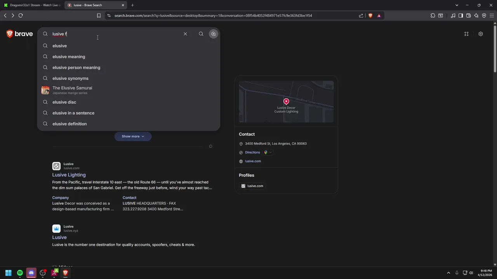Open search filter options icon
This screenshot has height=279, width=497.
pyautogui.click(x=466, y=34)
